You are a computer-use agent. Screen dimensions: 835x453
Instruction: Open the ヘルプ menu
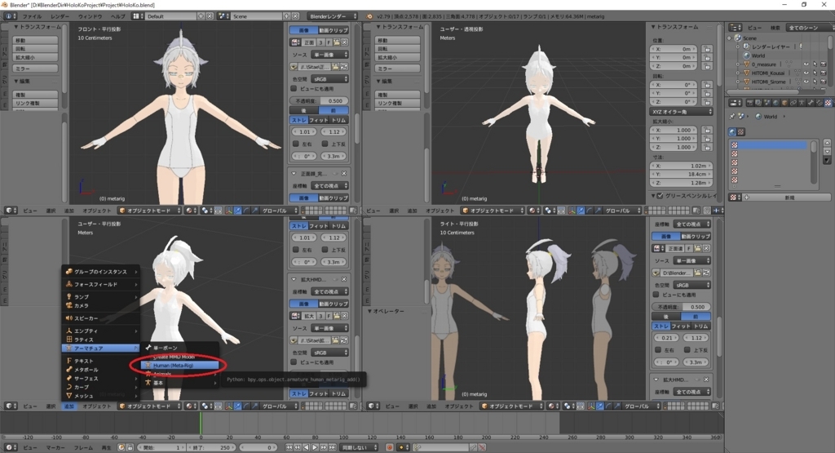pos(117,16)
